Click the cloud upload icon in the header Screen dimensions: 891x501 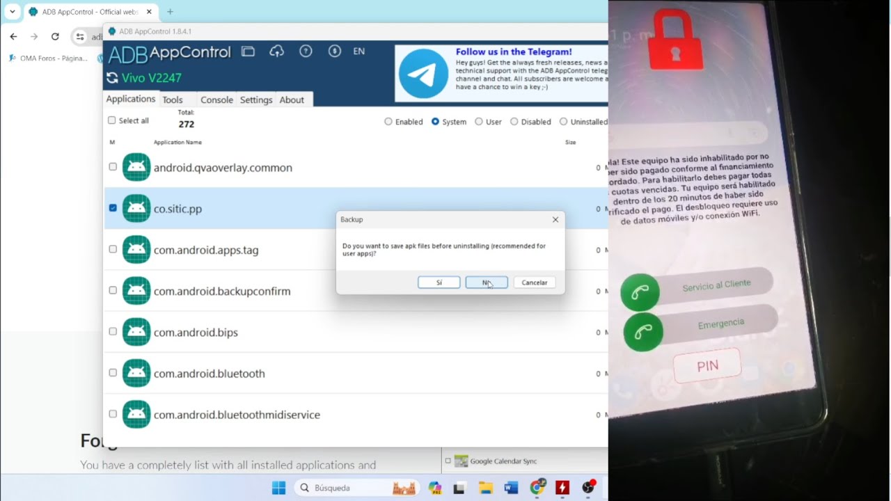click(277, 51)
